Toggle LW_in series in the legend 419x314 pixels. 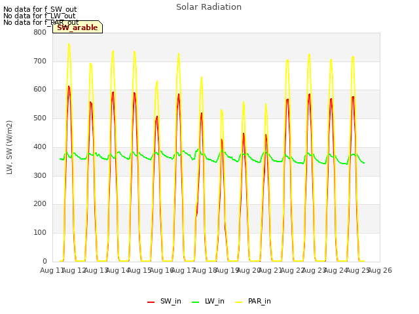pyautogui.click(x=208, y=301)
